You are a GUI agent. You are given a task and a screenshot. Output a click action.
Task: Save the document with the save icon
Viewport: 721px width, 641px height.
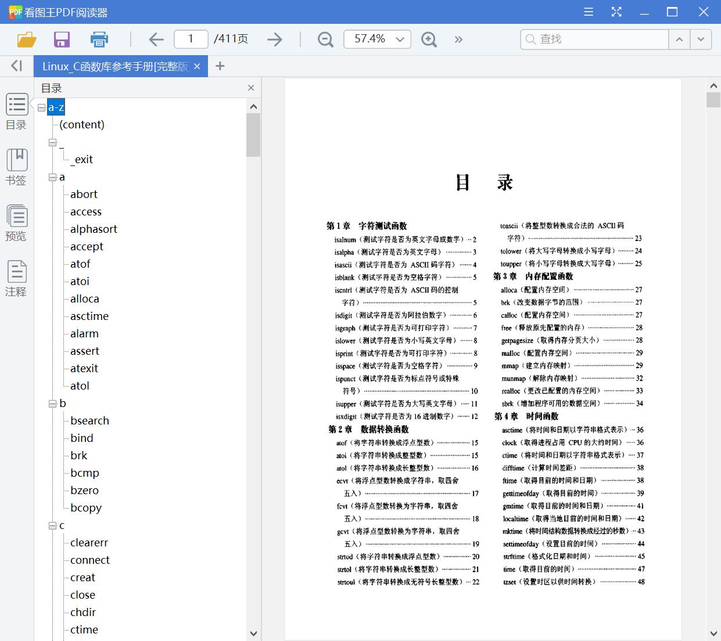[x=62, y=39]
